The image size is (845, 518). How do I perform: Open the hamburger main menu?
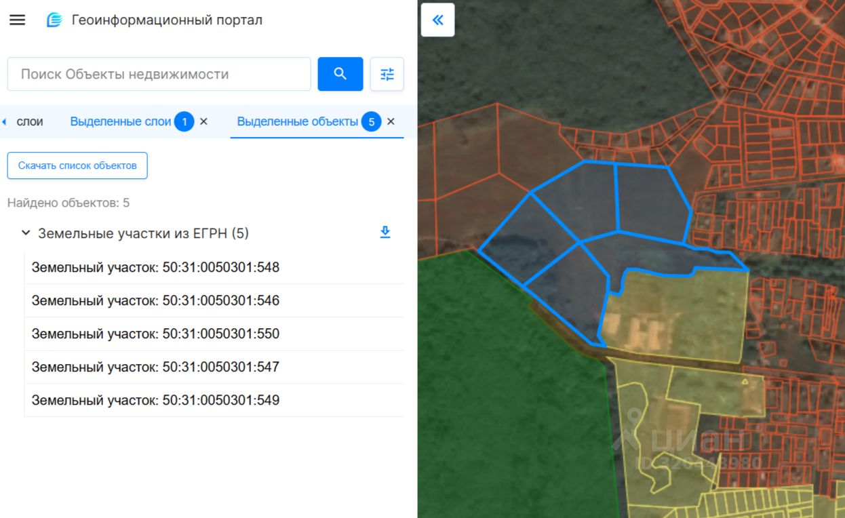[x=17, y=20]
